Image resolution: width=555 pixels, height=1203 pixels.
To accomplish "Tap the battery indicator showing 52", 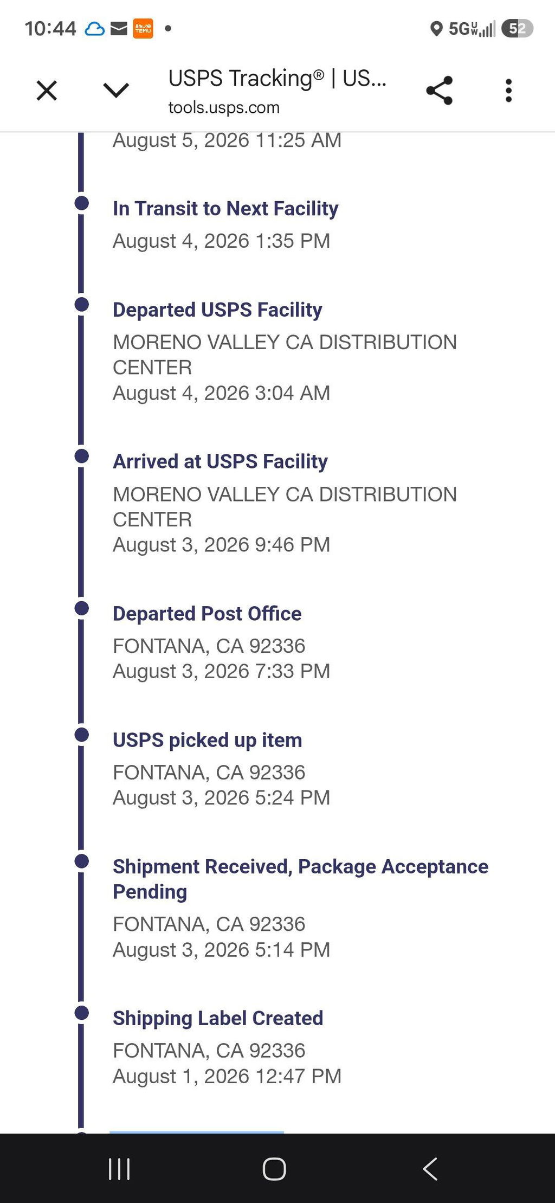I will click(517, 28).
